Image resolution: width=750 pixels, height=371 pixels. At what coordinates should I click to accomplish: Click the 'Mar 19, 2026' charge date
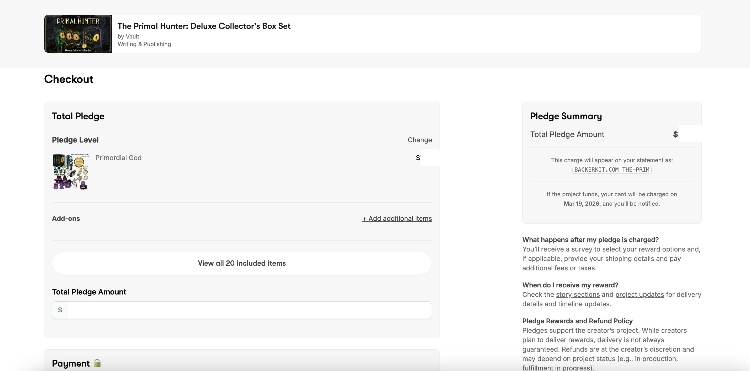[581, 204]
